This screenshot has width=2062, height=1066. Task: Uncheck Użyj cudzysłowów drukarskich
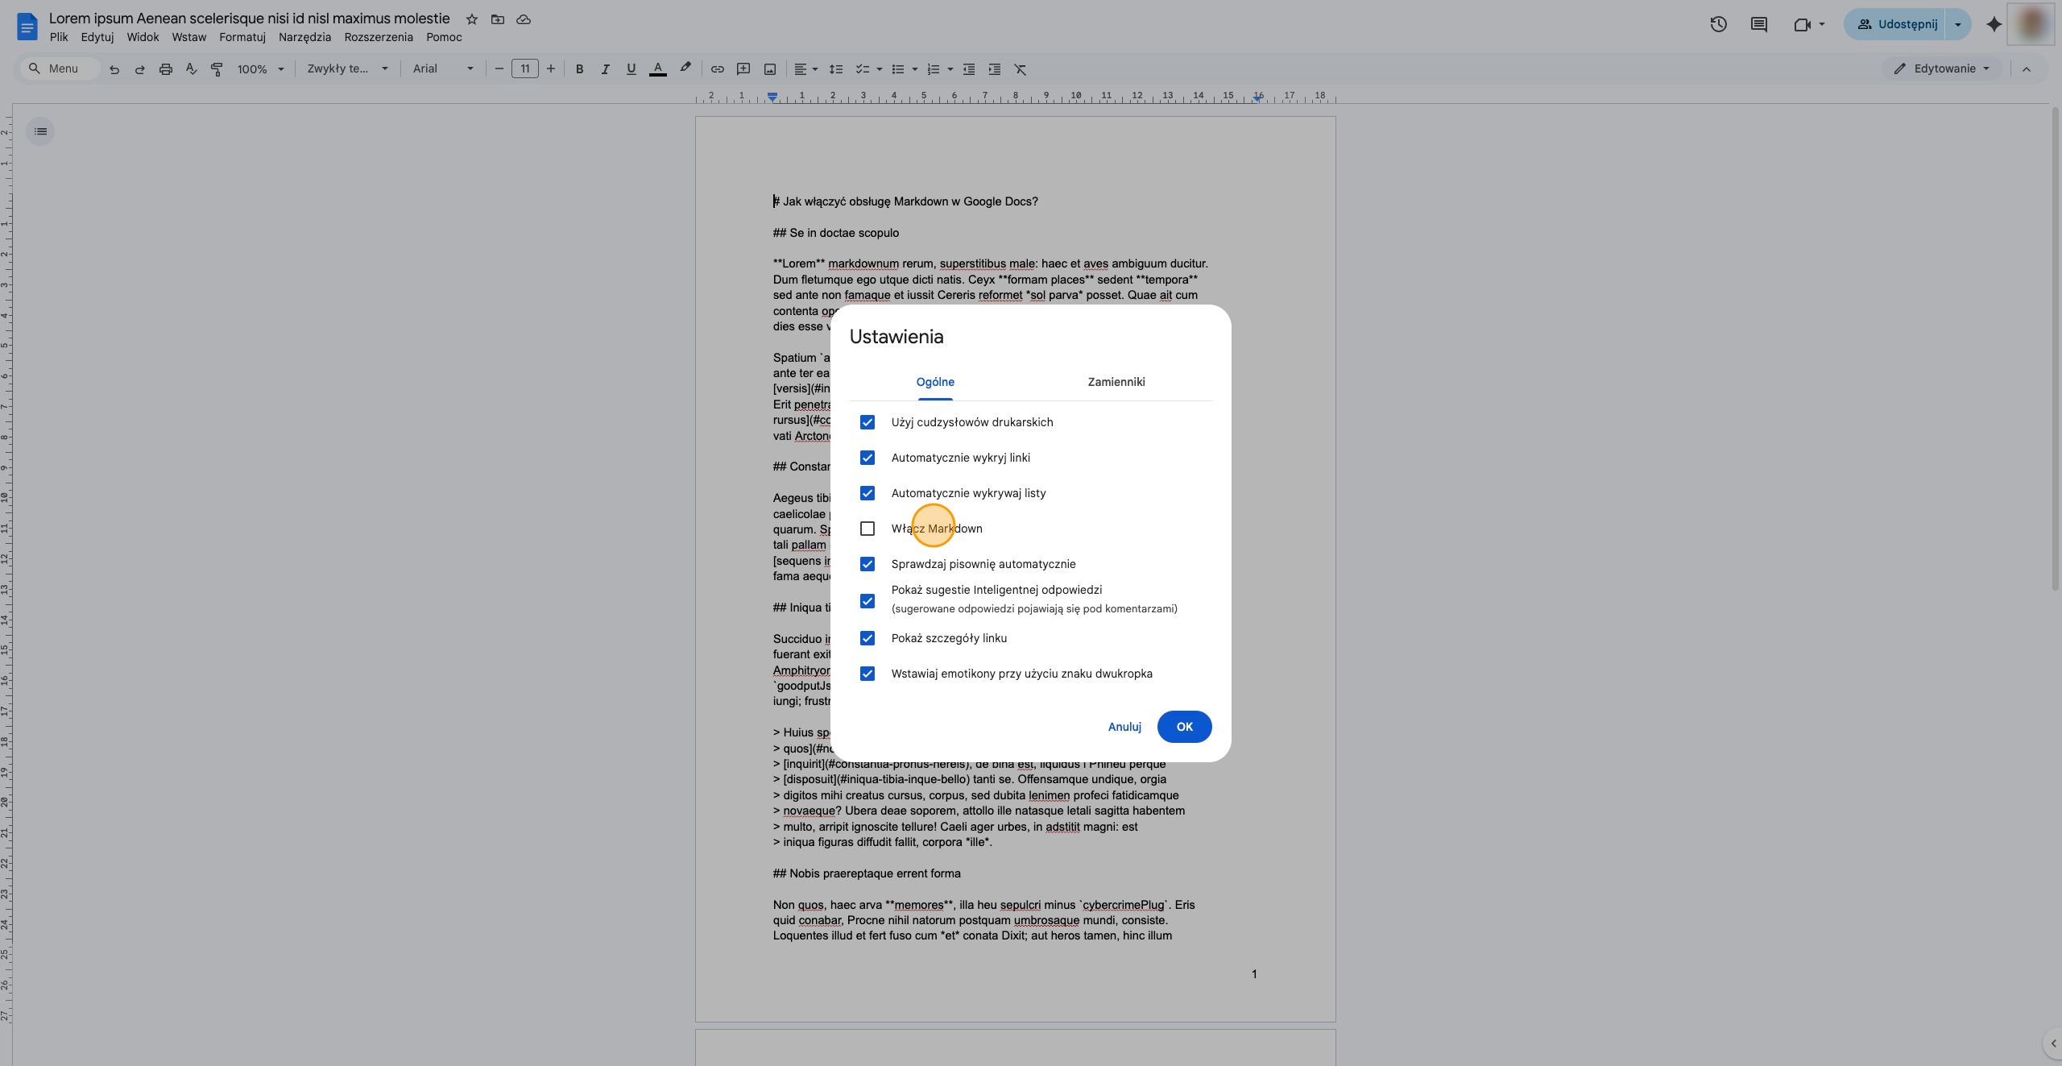coord(867,422)
